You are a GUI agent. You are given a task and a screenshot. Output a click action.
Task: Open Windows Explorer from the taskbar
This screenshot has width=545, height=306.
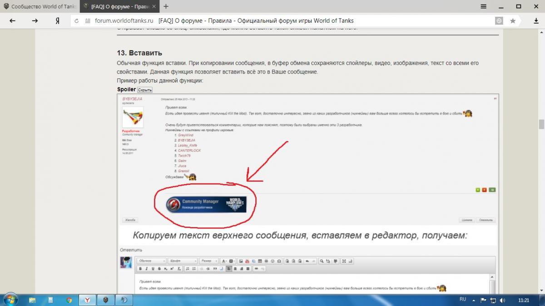pos(33,300)
